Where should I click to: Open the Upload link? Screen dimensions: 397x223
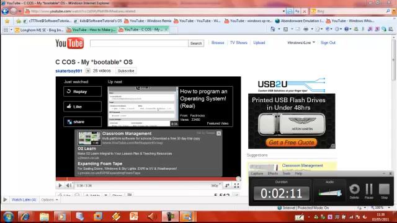tap(259, 43)
